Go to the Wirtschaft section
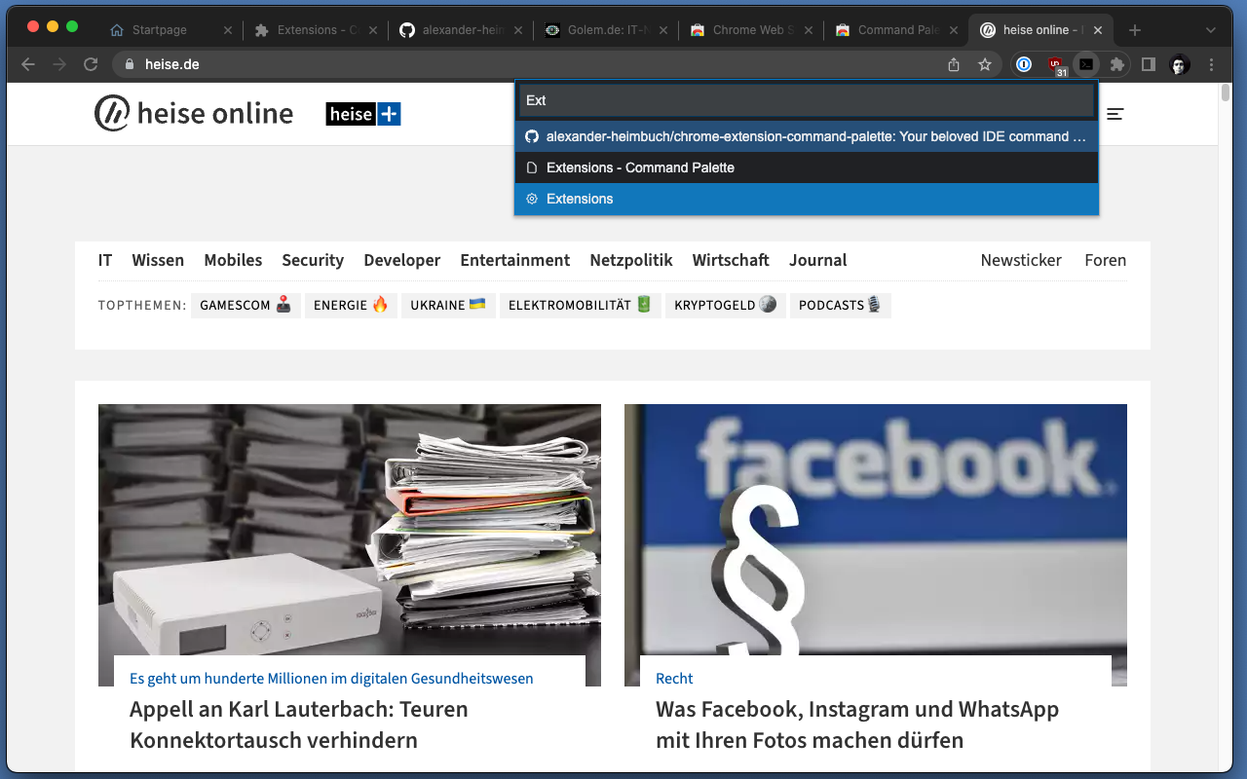The image size is (1247, 779). pyautogui.click(x=731, y=260)
